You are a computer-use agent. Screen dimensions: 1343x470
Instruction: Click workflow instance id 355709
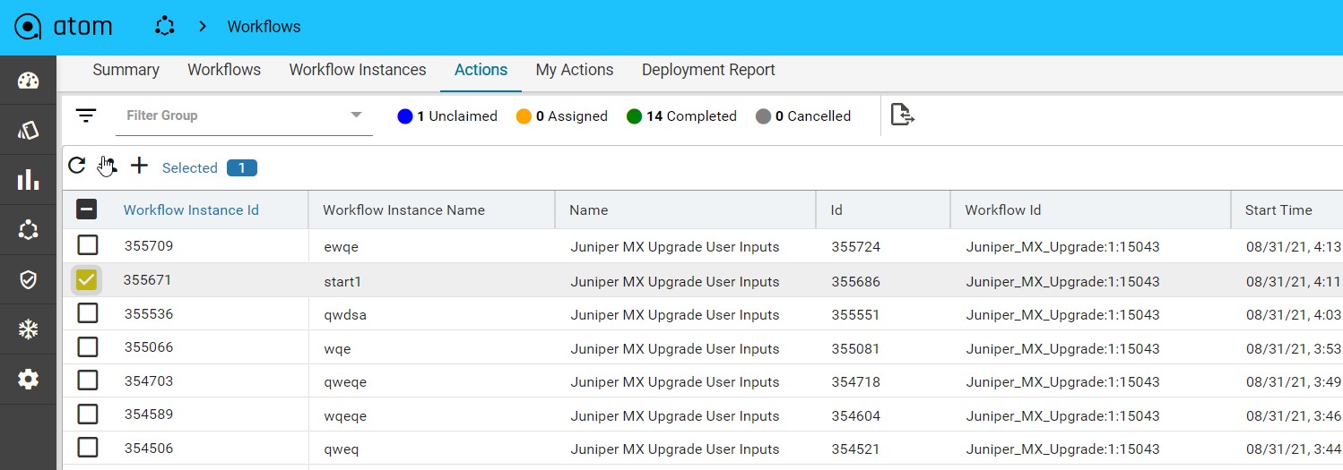pyautogui.click(x=149, y=245)
